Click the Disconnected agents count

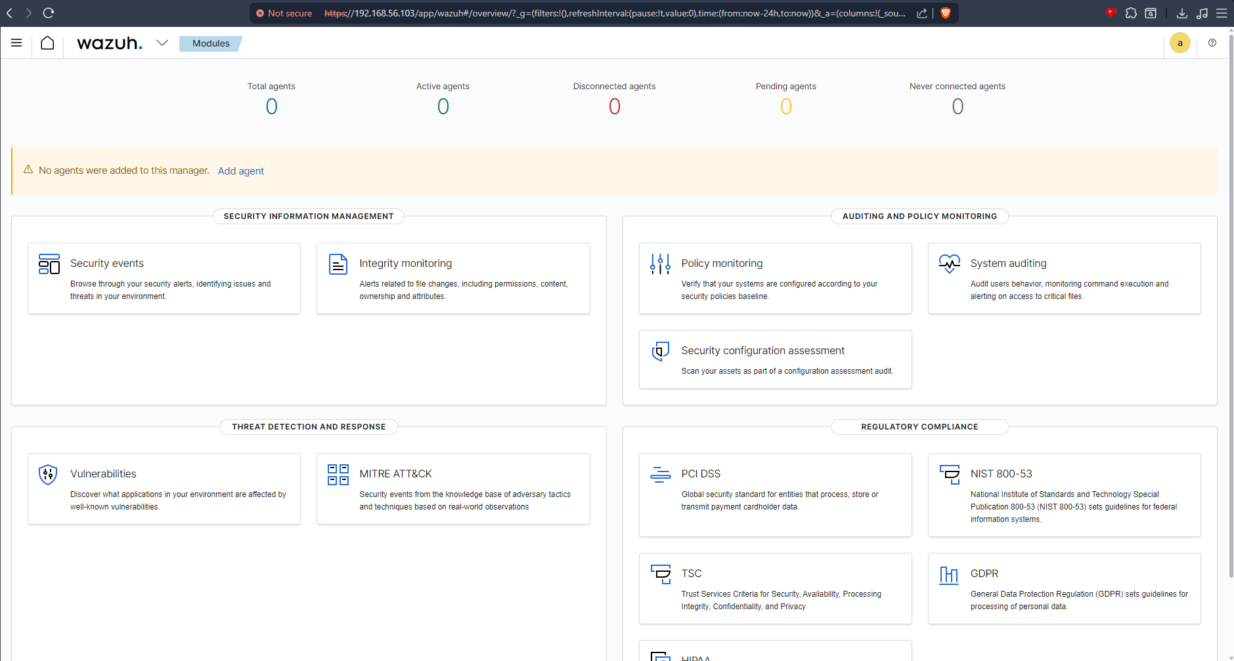(614, 106)
